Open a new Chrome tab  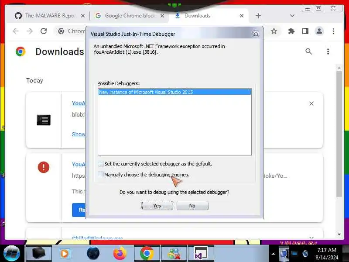point(258,16)
